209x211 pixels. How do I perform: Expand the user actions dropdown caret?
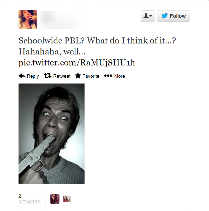click(151, 16)
